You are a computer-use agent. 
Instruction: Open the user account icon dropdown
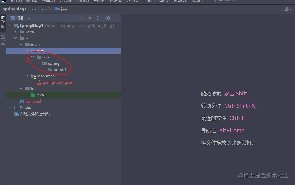pyautogui.click(x=288, y=9)
